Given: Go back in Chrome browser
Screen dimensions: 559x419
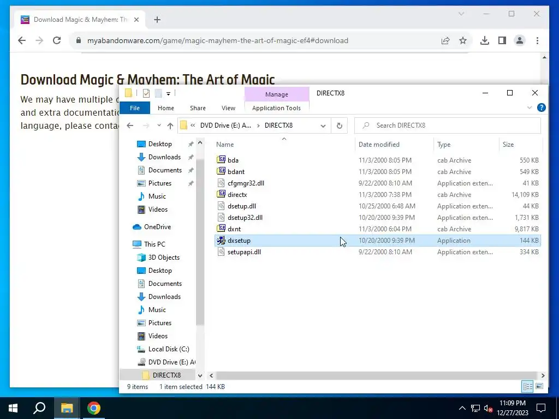Looking at the screenshot, I should [x=22, y=40].
